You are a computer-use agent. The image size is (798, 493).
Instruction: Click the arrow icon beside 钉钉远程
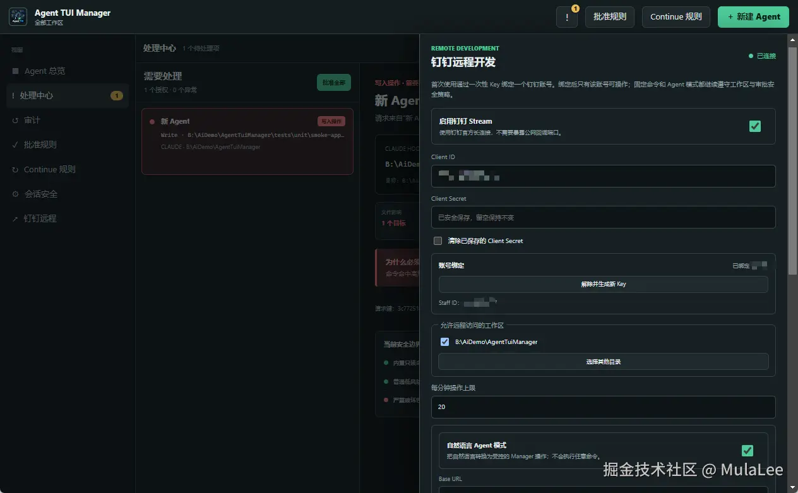pyautogui.click(x=15, y=218)
